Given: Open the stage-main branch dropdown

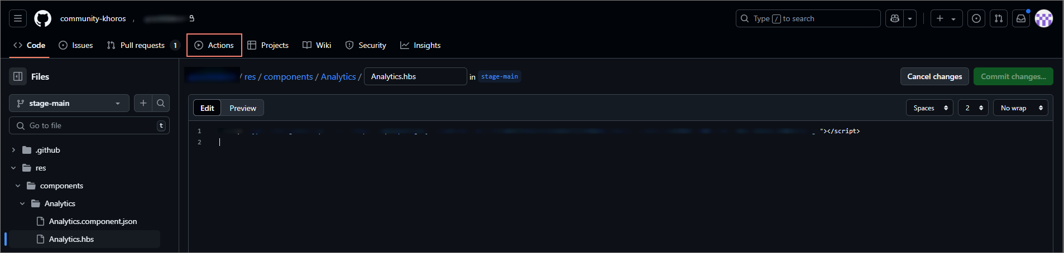Looking at the screenshot, I should [69, 103].
